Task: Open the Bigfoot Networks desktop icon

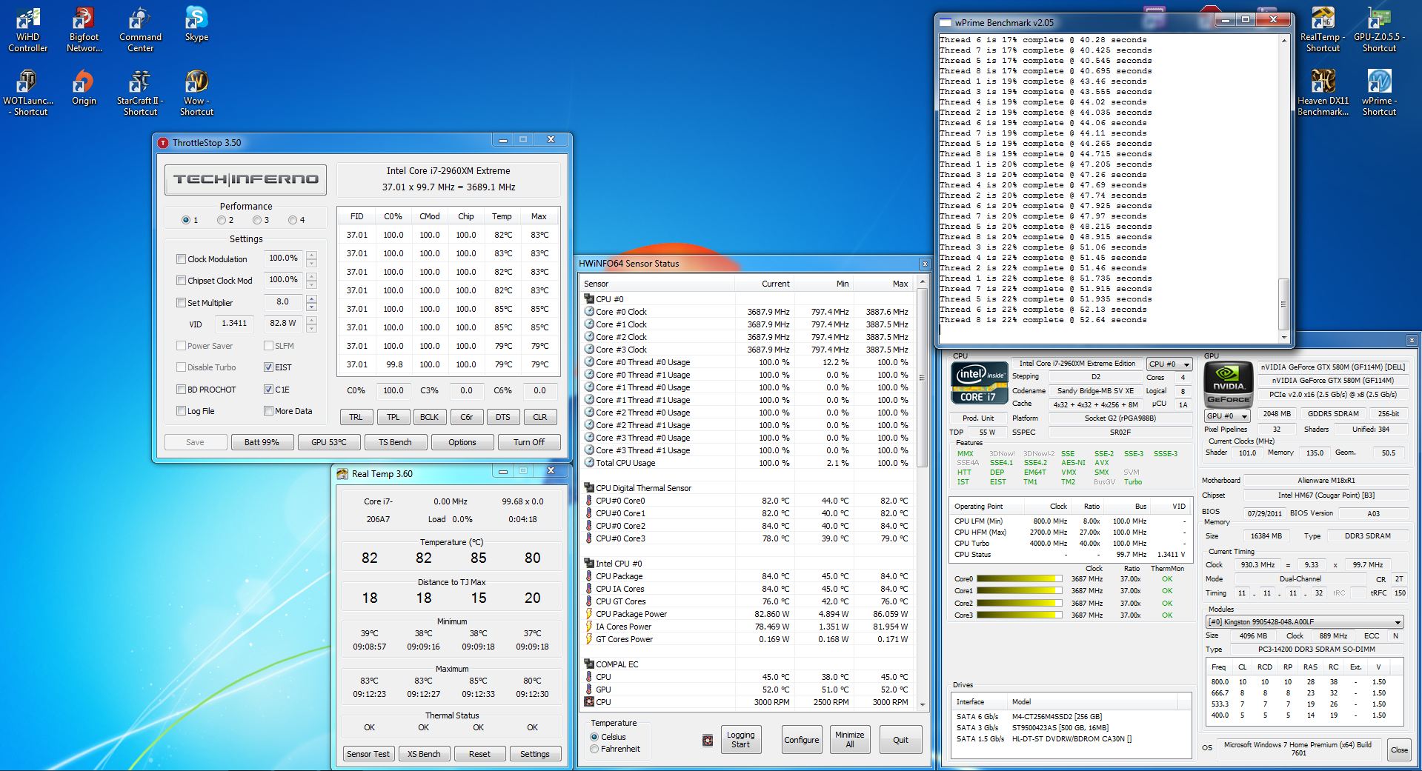Action: (x=84, y=30)
